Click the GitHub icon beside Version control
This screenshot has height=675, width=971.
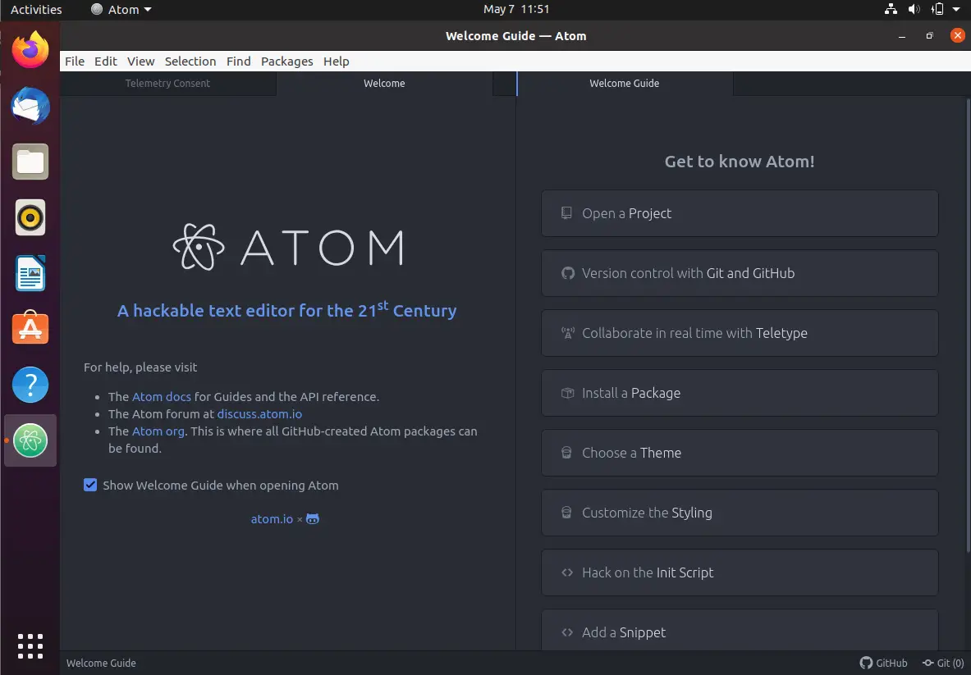pyautogui.click(x=568, y=273)
